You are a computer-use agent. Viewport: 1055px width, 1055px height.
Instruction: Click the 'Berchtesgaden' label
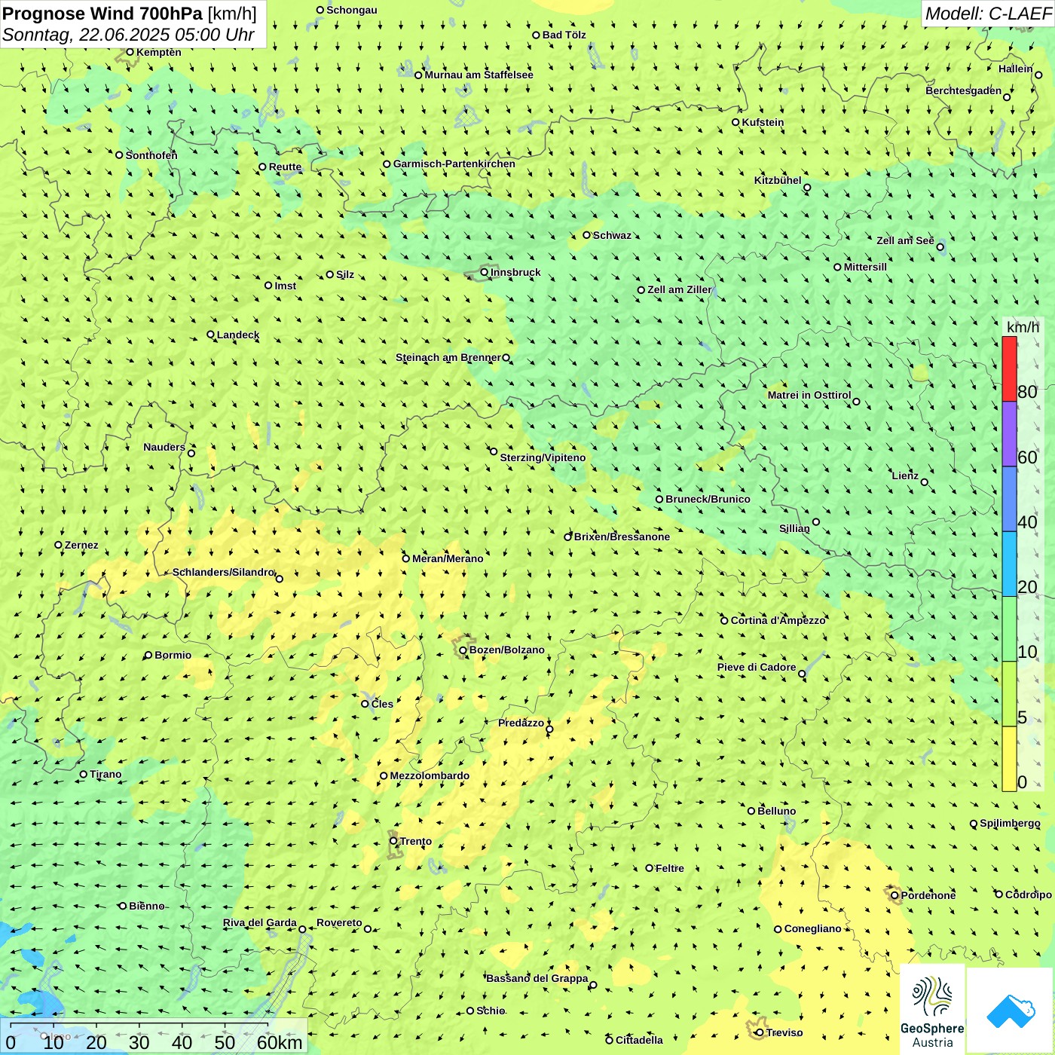pos(964,90)
